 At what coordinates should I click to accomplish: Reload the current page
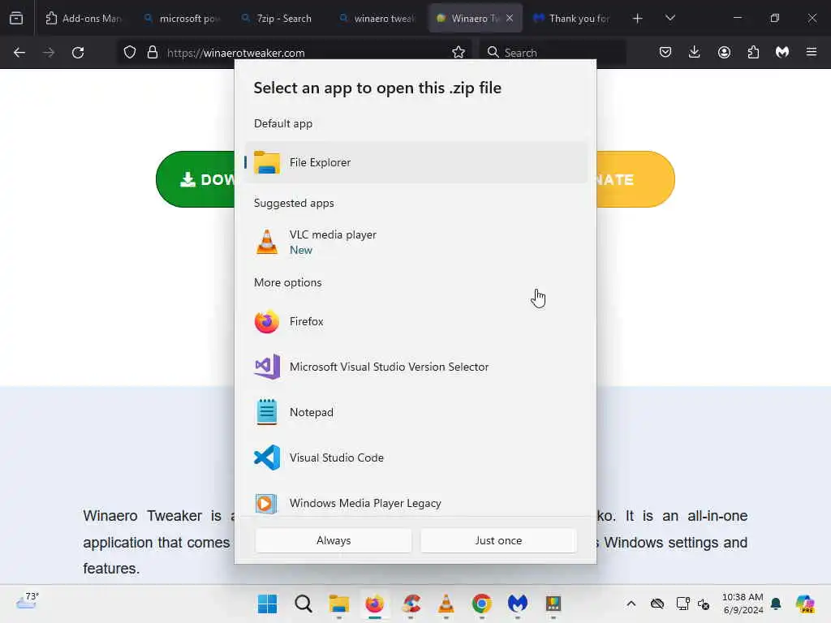pos(78,53)
